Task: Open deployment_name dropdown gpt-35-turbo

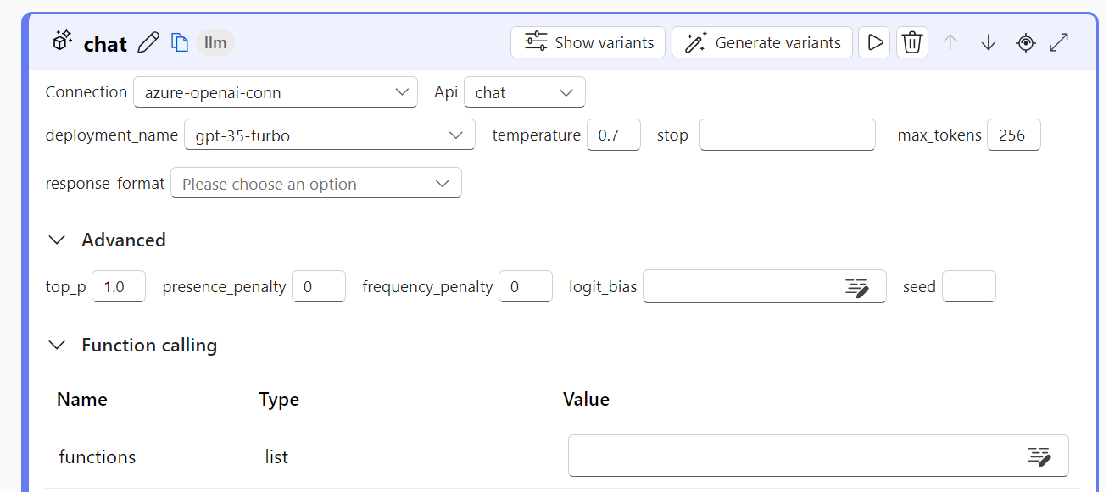Action: 330,135
